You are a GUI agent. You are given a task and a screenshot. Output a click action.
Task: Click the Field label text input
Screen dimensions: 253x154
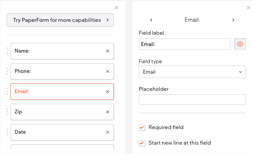184,44
